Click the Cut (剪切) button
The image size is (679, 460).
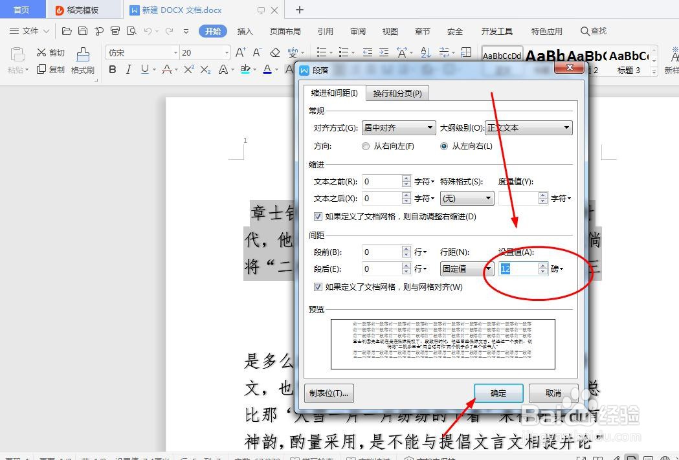pos(50,53)
